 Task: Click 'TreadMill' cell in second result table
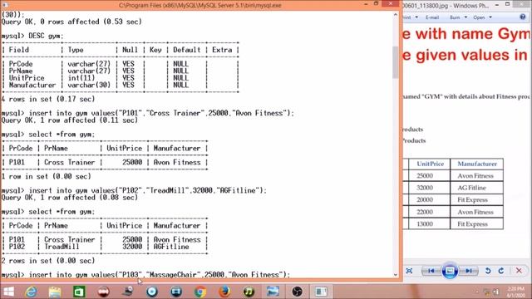point(62,247)
